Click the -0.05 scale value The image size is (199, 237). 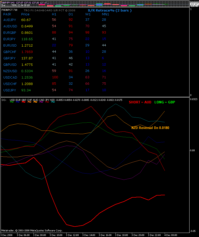tap(193, 231)
